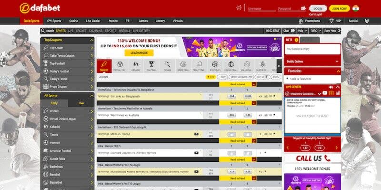Viewport: 381px width, 190px height.
Task: Open the Arcade menu
Action: click(x=113, y=21)
